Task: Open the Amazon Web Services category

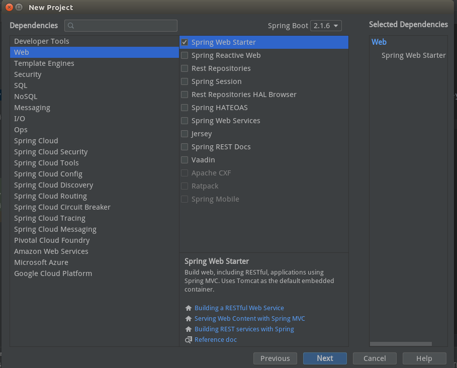Action: tap(95, 252)
